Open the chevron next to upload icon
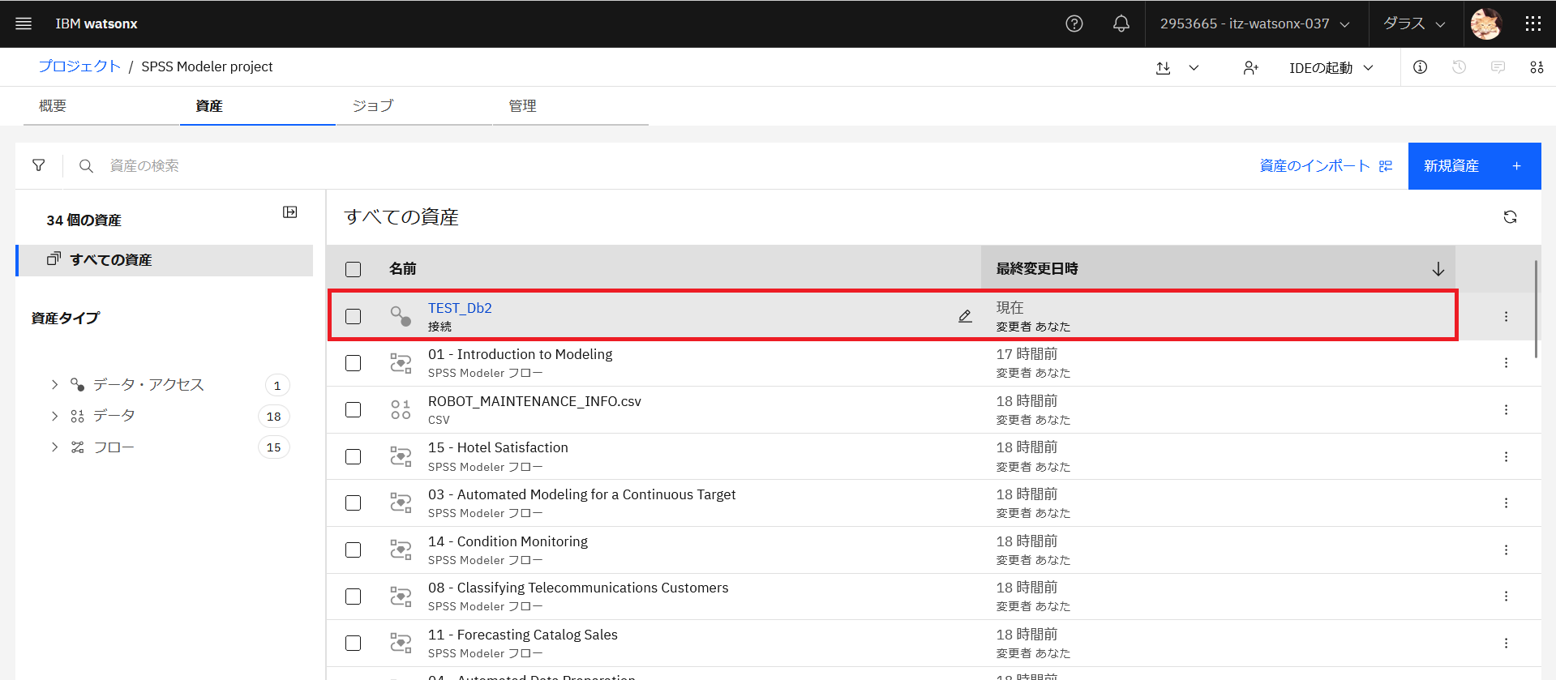 tap(1194, 68)
